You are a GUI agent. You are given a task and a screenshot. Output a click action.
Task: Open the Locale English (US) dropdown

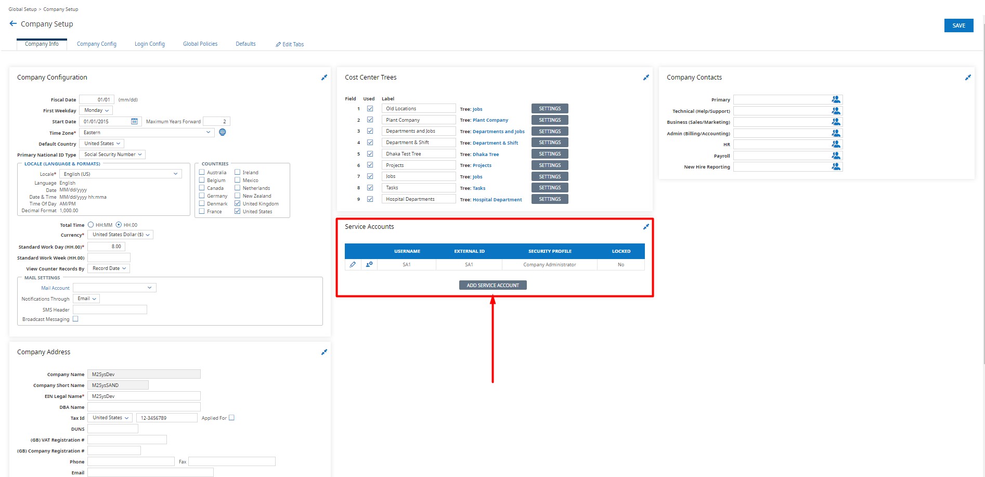click(120, 174)
